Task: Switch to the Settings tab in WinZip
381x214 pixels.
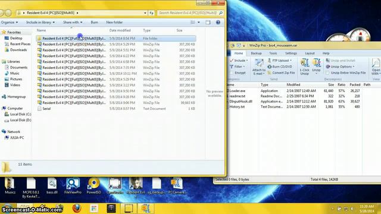Action: tap(291, 53)
